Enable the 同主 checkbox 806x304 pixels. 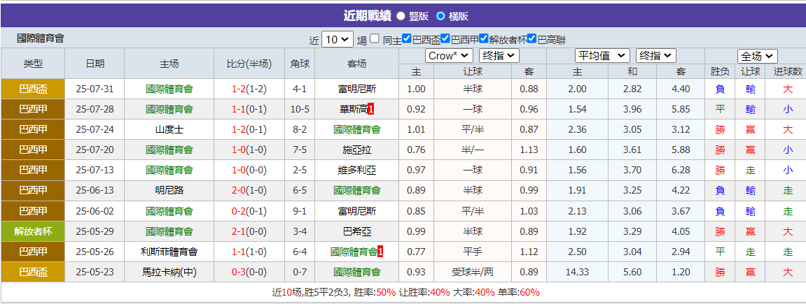click(375, 39)
